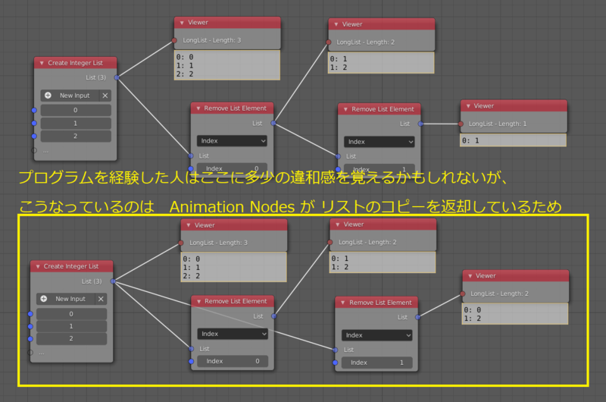Image resolution: width=606 pixels, height=402 pixels.
Task: Click empty '...' socket in yellow-framed Create Integer List
Action: coord(30,353)
